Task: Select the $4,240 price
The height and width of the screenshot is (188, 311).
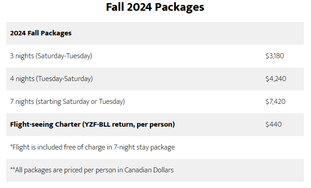Action: (276, 79)
